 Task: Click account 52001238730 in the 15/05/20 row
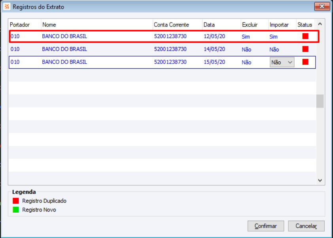click(170, 62)
